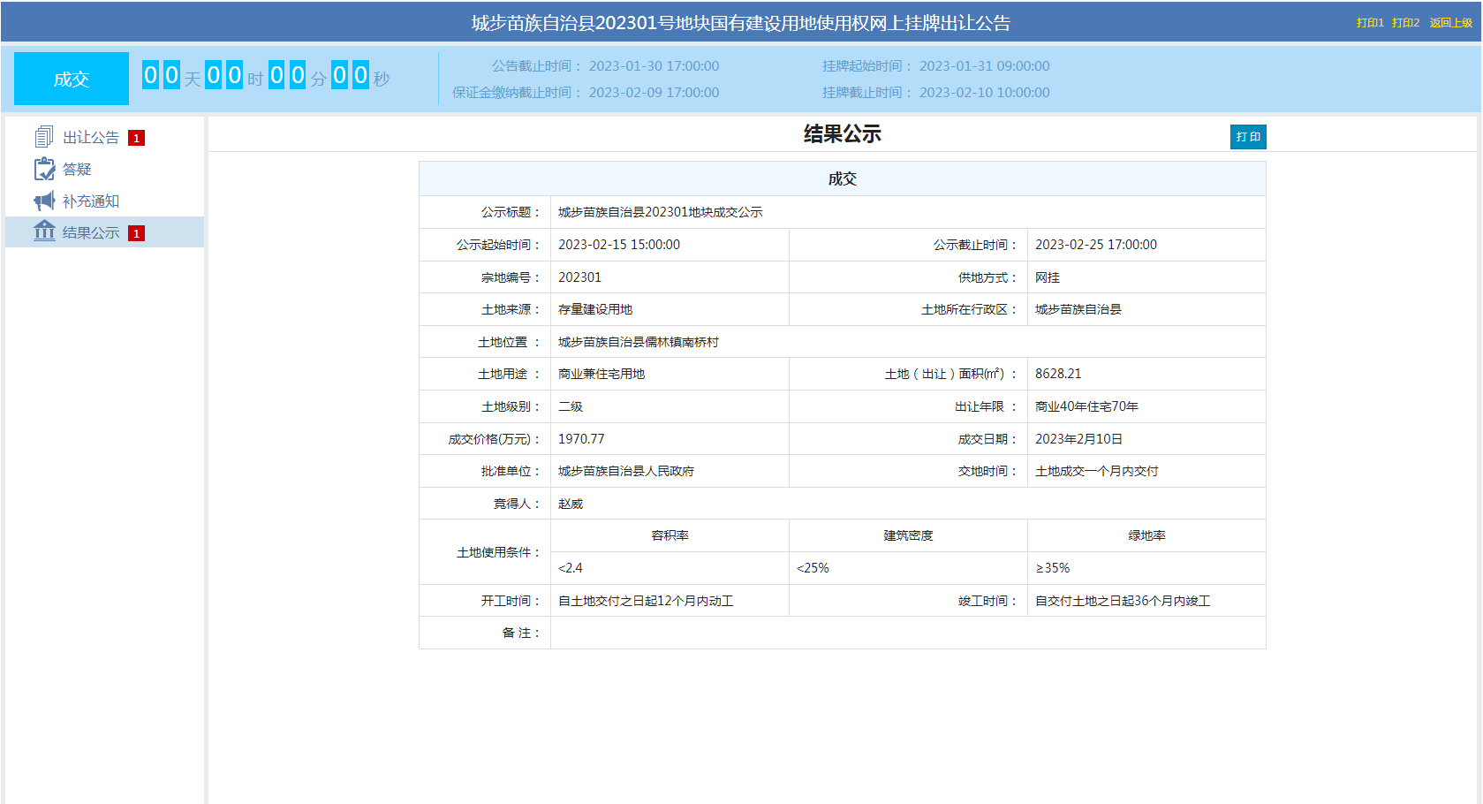Screen dimensions: 1483x804
Task: Click the 竞得人 name 赵威
Action: click(x=571, y=504)
